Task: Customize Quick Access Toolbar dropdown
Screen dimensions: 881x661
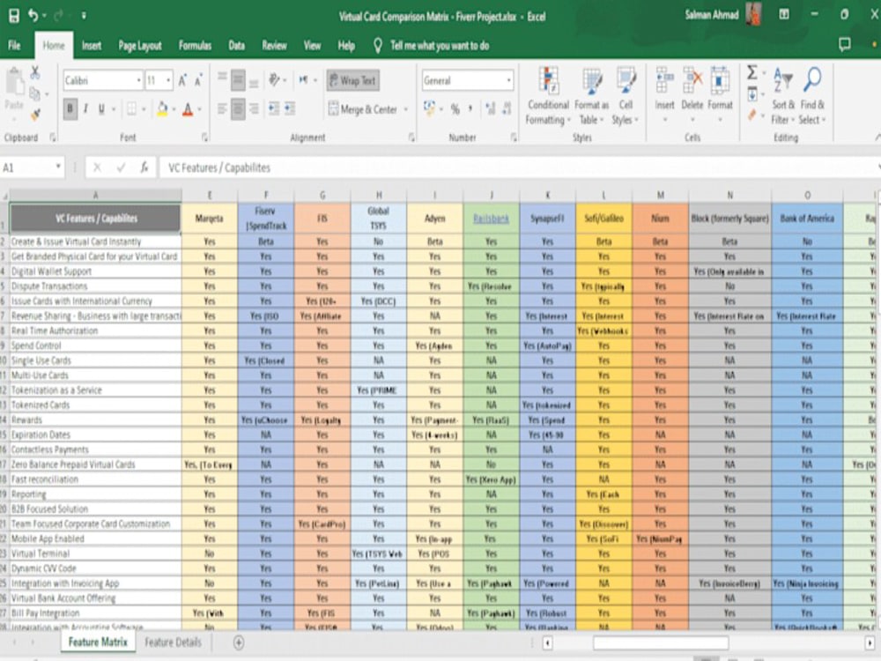Action: click(83, 16)
